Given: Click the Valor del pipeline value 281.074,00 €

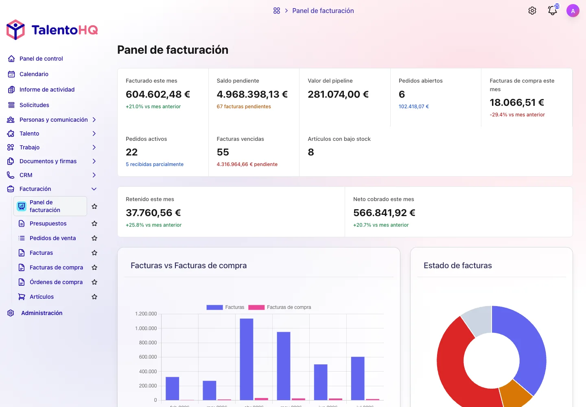Looking at the screenshot, I should [338, 94].
